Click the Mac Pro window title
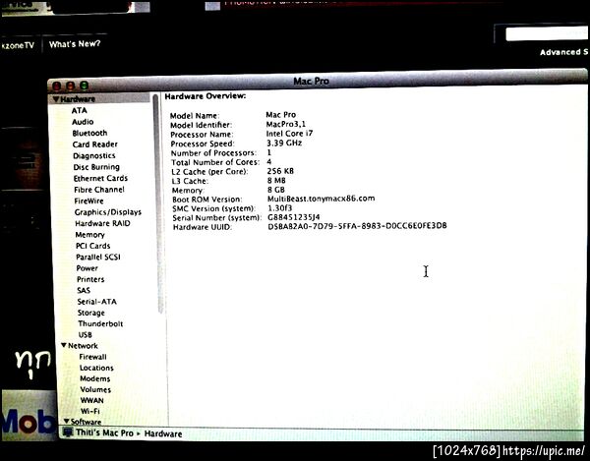 pyautogui.click(x=311, y=82)
